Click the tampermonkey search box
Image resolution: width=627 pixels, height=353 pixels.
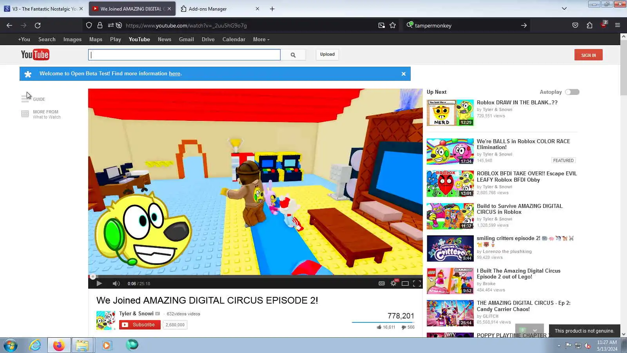(x=466, y=25)
